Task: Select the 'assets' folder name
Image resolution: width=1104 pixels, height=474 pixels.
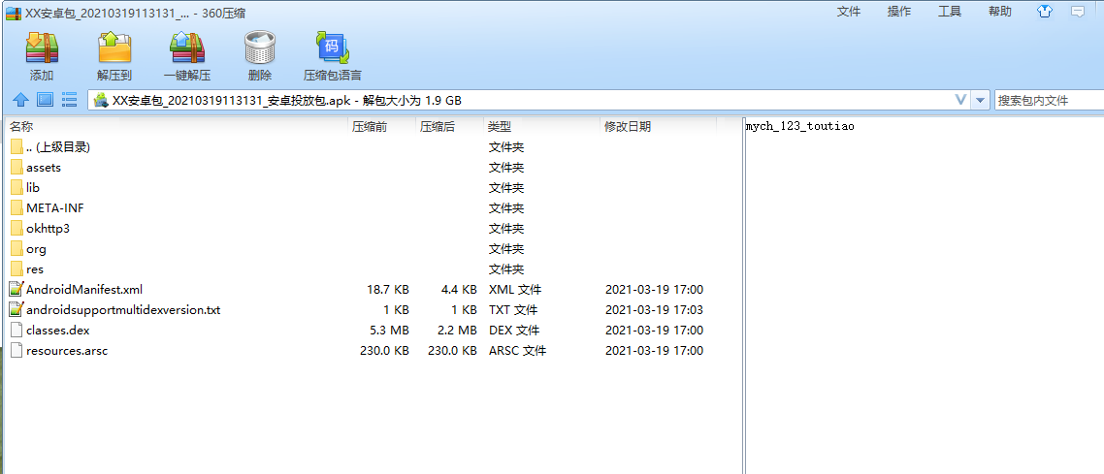Action: point(44,168)
